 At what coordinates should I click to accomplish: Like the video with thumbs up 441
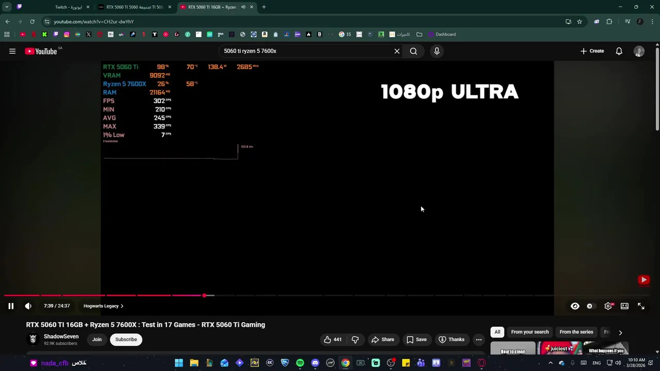pyautogui.click(x=333, y=340)
